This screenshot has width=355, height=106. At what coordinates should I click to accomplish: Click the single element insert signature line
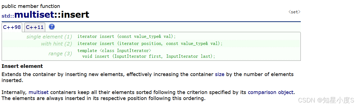pos(127,37)
